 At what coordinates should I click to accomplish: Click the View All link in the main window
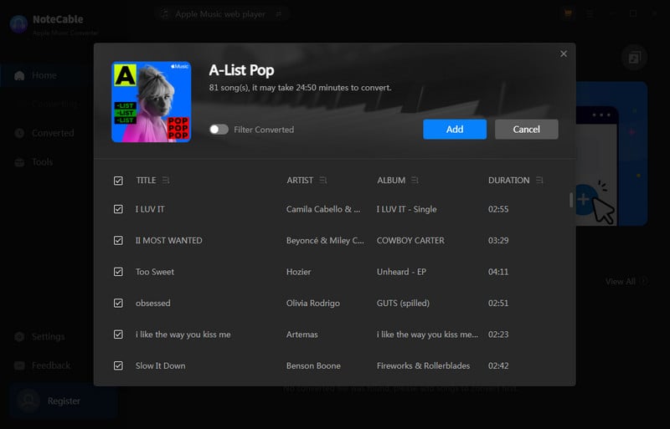(626, 281)
